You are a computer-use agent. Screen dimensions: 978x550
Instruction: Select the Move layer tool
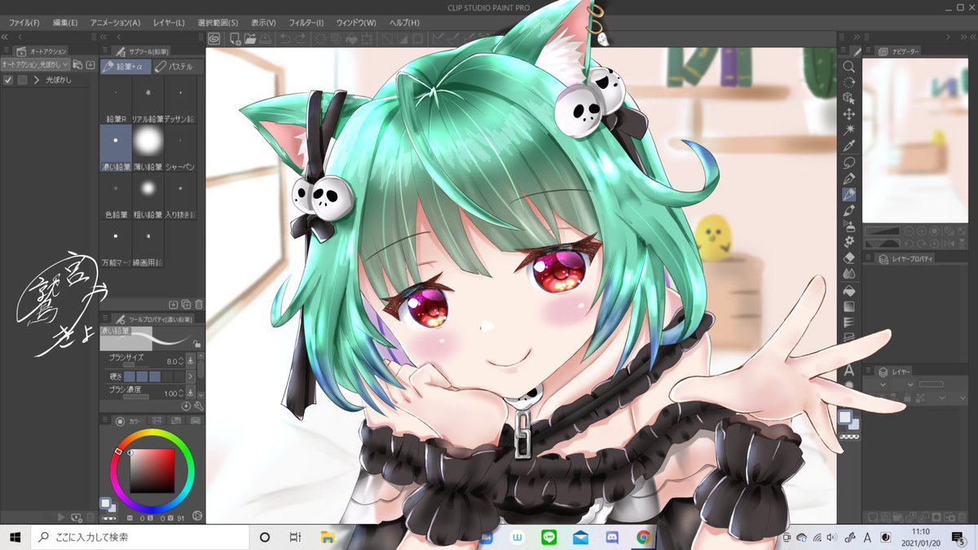click(848, 114)
